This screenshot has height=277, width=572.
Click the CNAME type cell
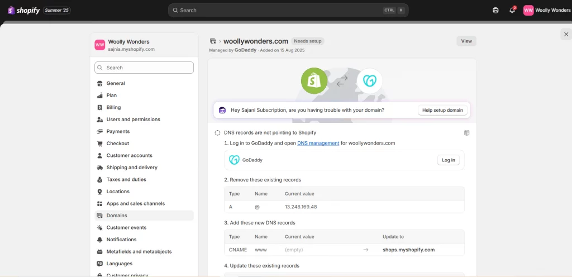click(x=238, y=250)
